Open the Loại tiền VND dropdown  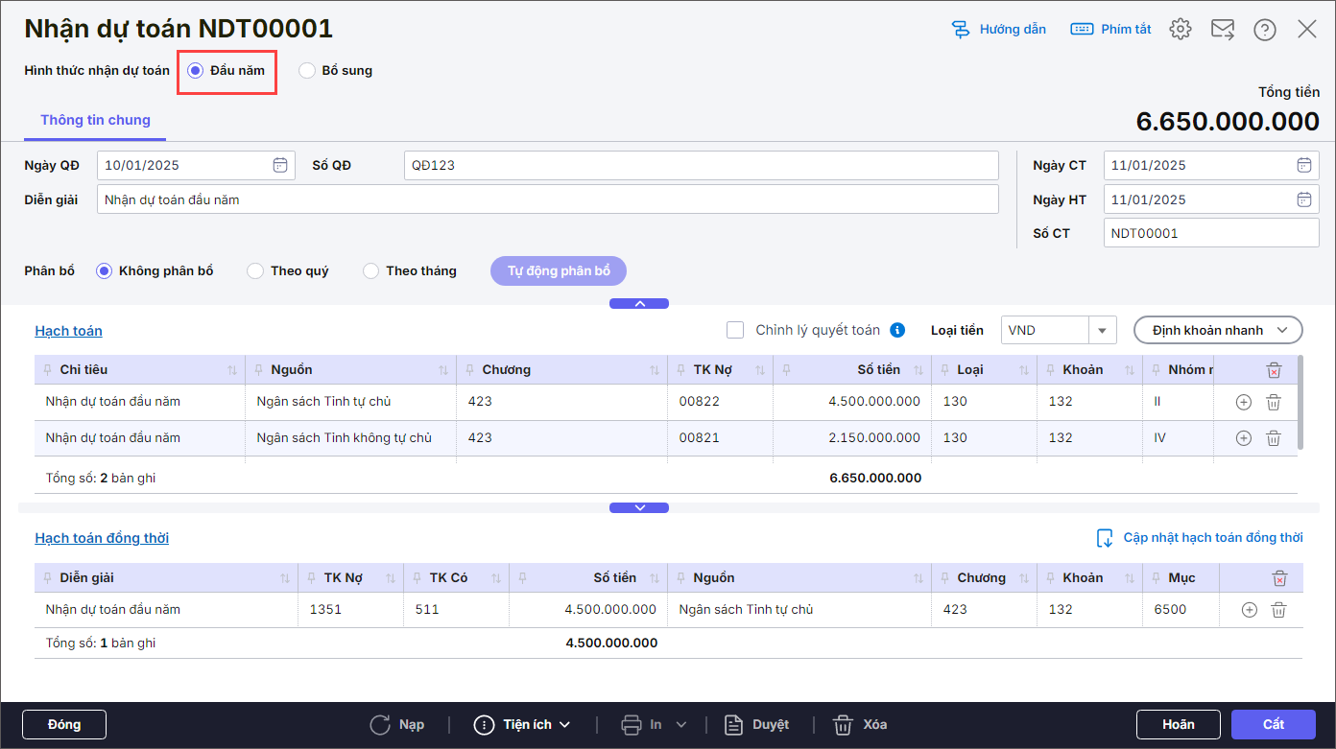coord(1102,330)
